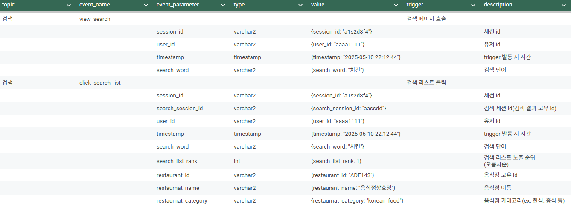Click the search_session_id parameter cell
The width and height of the screenshot is (571, 206).
pos(180,109)
